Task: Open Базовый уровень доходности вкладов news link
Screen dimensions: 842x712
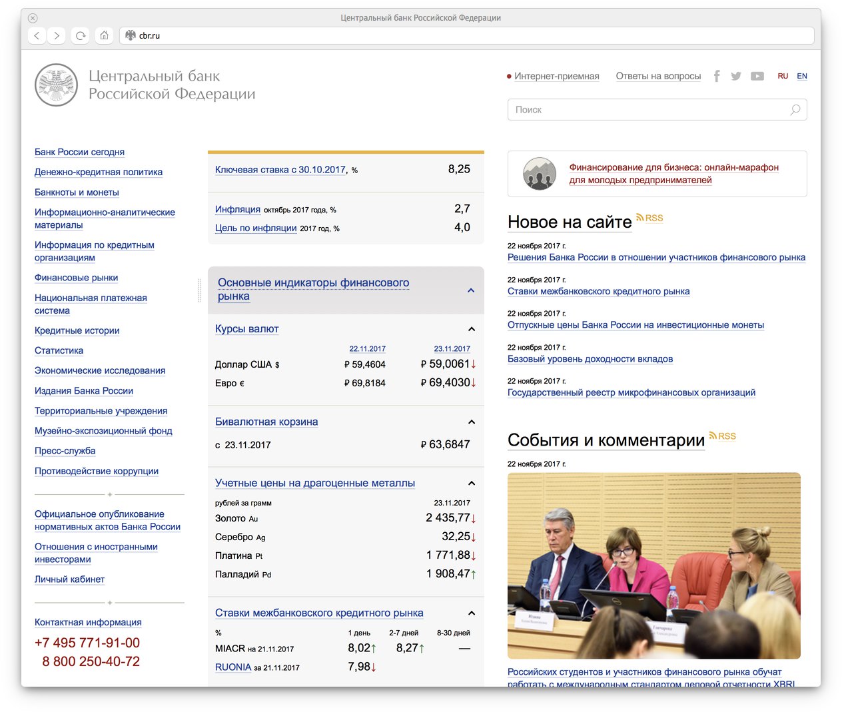Action: (x=590, y=359)
